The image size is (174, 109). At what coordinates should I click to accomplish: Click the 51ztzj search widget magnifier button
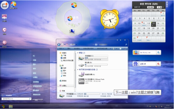point(158,53)
